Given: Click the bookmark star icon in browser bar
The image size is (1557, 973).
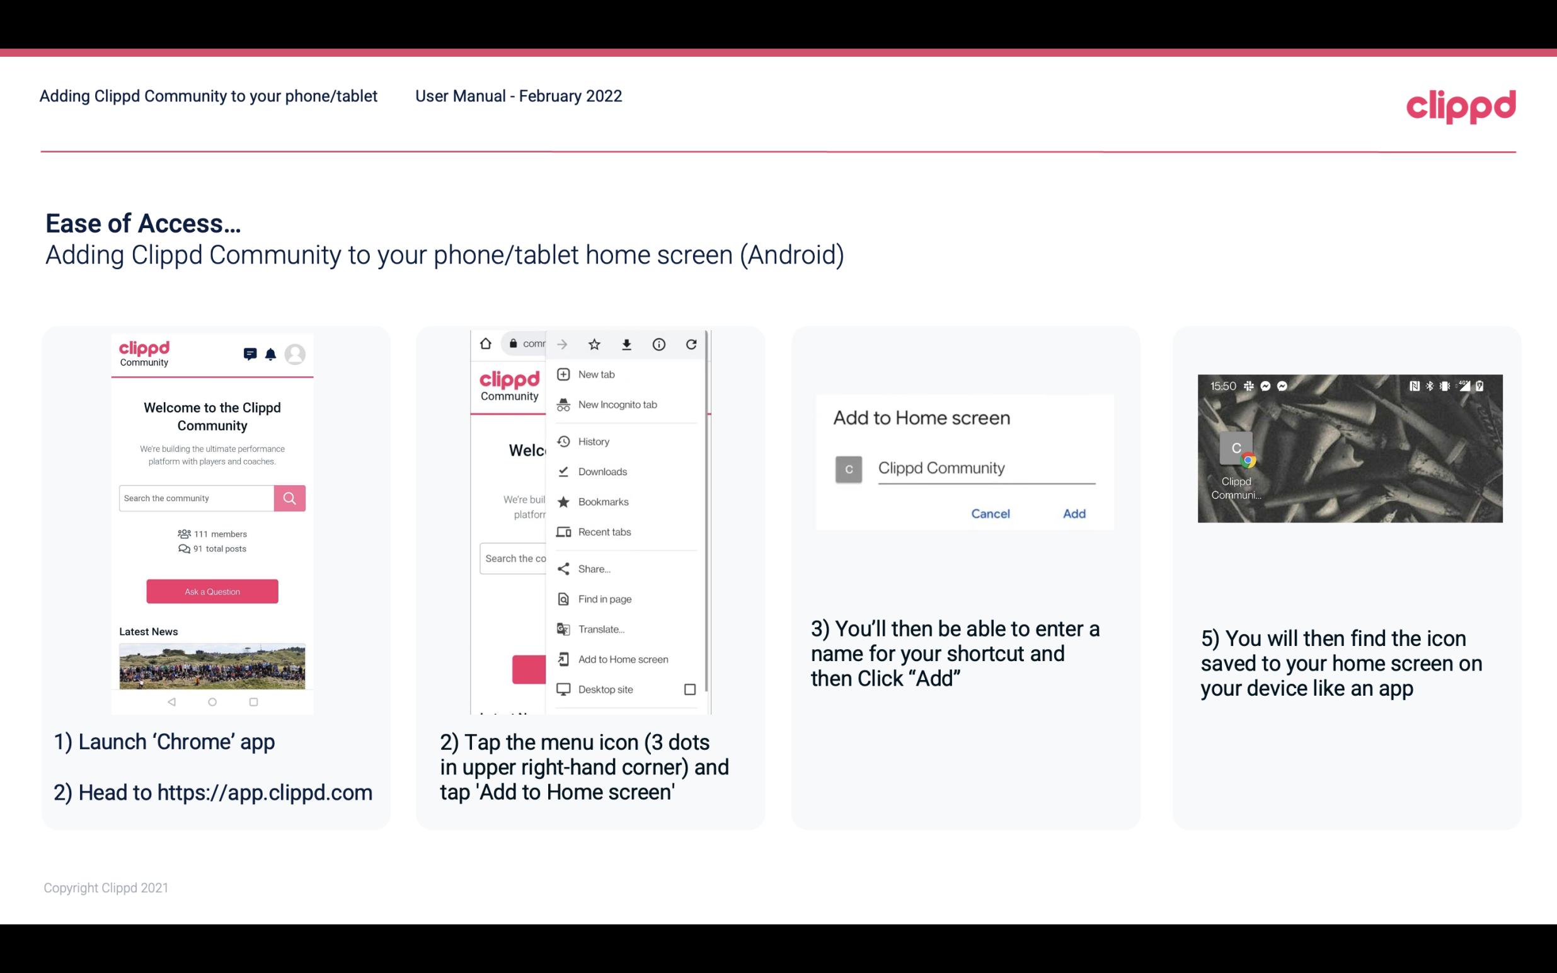Looking at the screenshot, I should tap(594, 344).
